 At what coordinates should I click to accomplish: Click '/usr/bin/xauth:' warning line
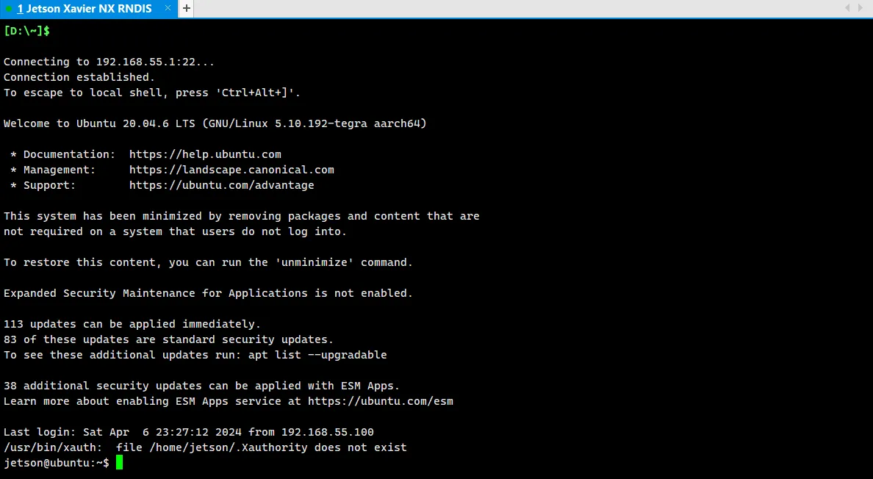pyautogui.click(x=205, y=448)
